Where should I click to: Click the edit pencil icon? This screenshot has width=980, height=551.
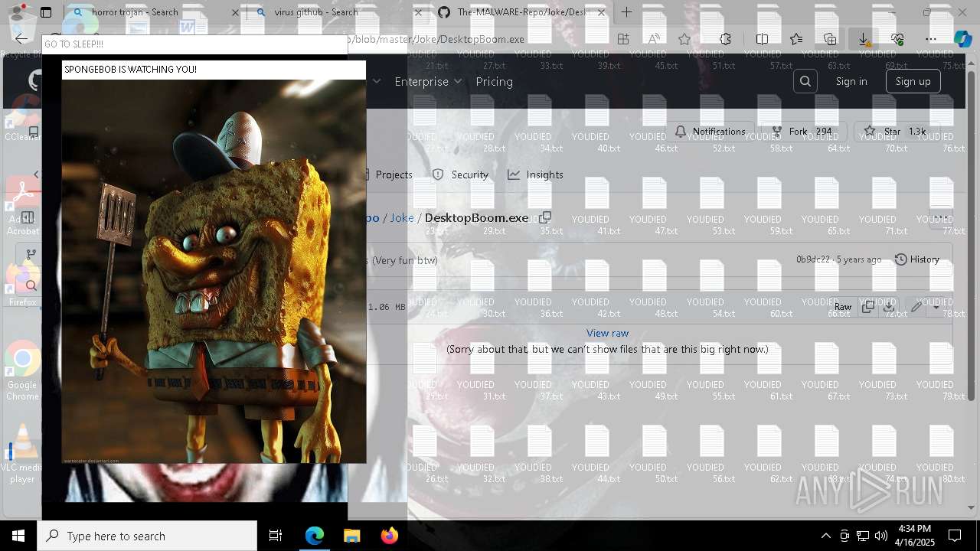916,307
